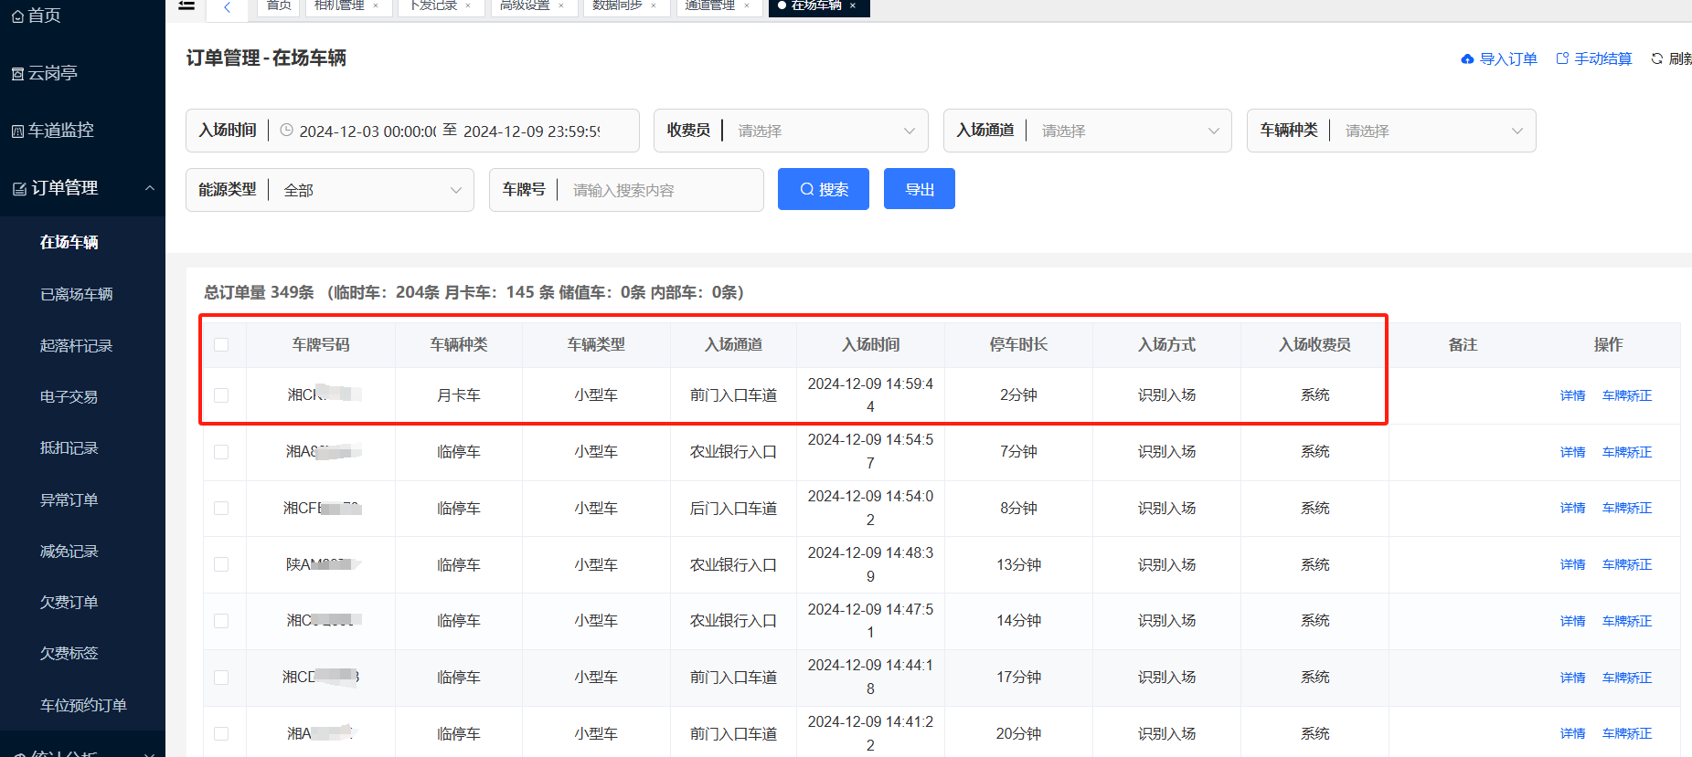Click the blue 搜索 button
The width and height of the screenshot is (1692, 757).
[824, 189]
